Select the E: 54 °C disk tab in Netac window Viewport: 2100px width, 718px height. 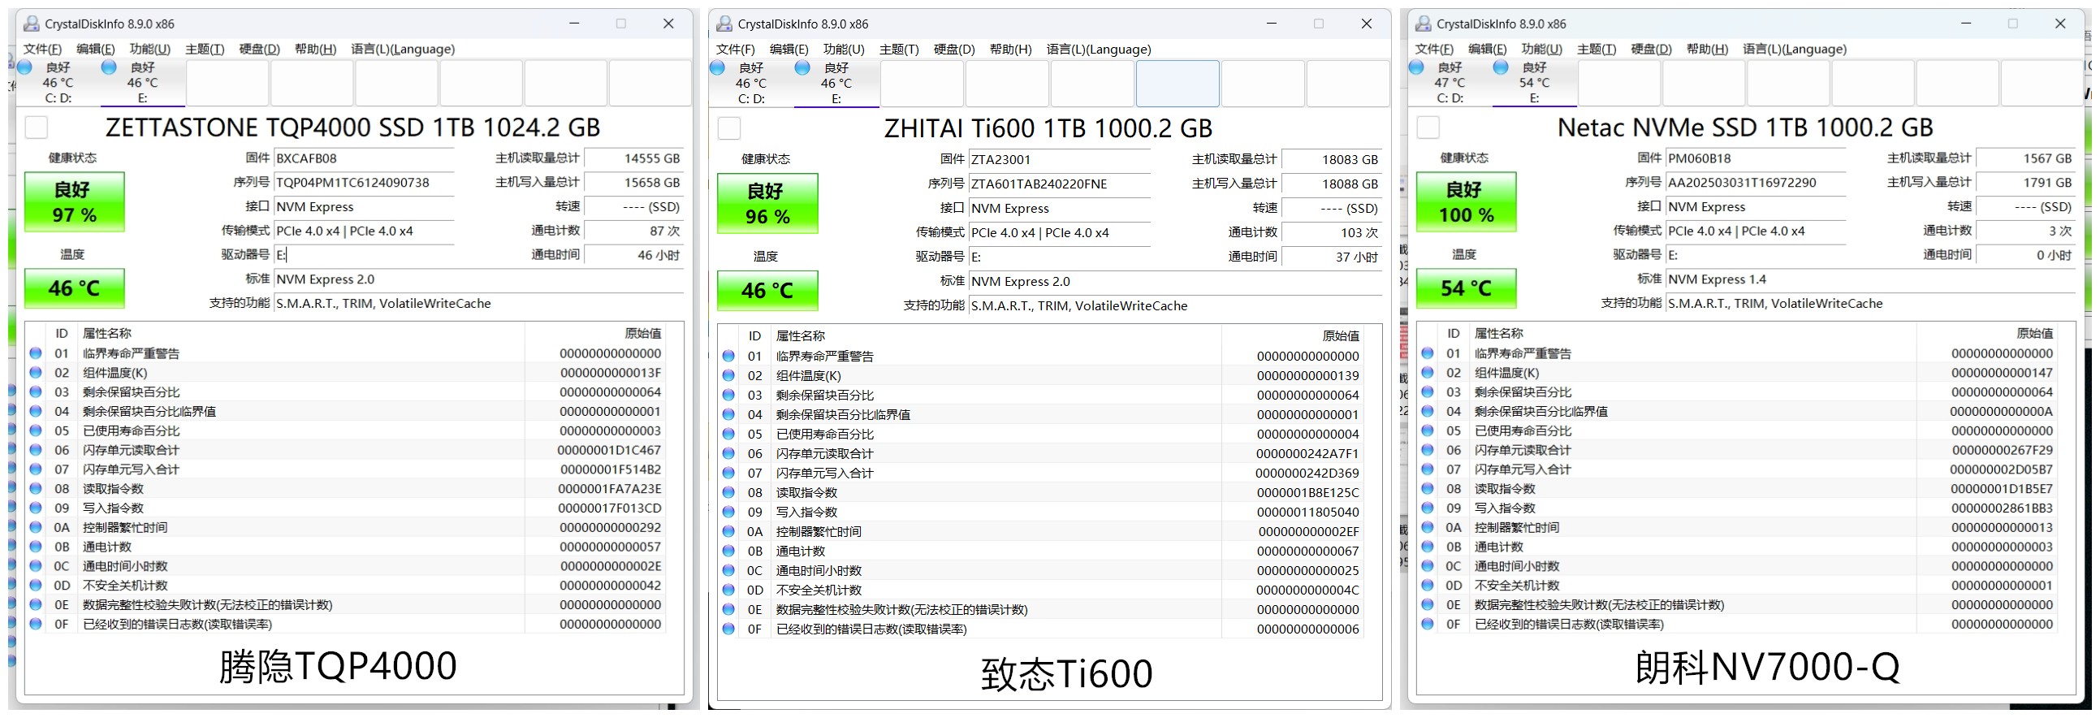click(x=1534, y=82)
